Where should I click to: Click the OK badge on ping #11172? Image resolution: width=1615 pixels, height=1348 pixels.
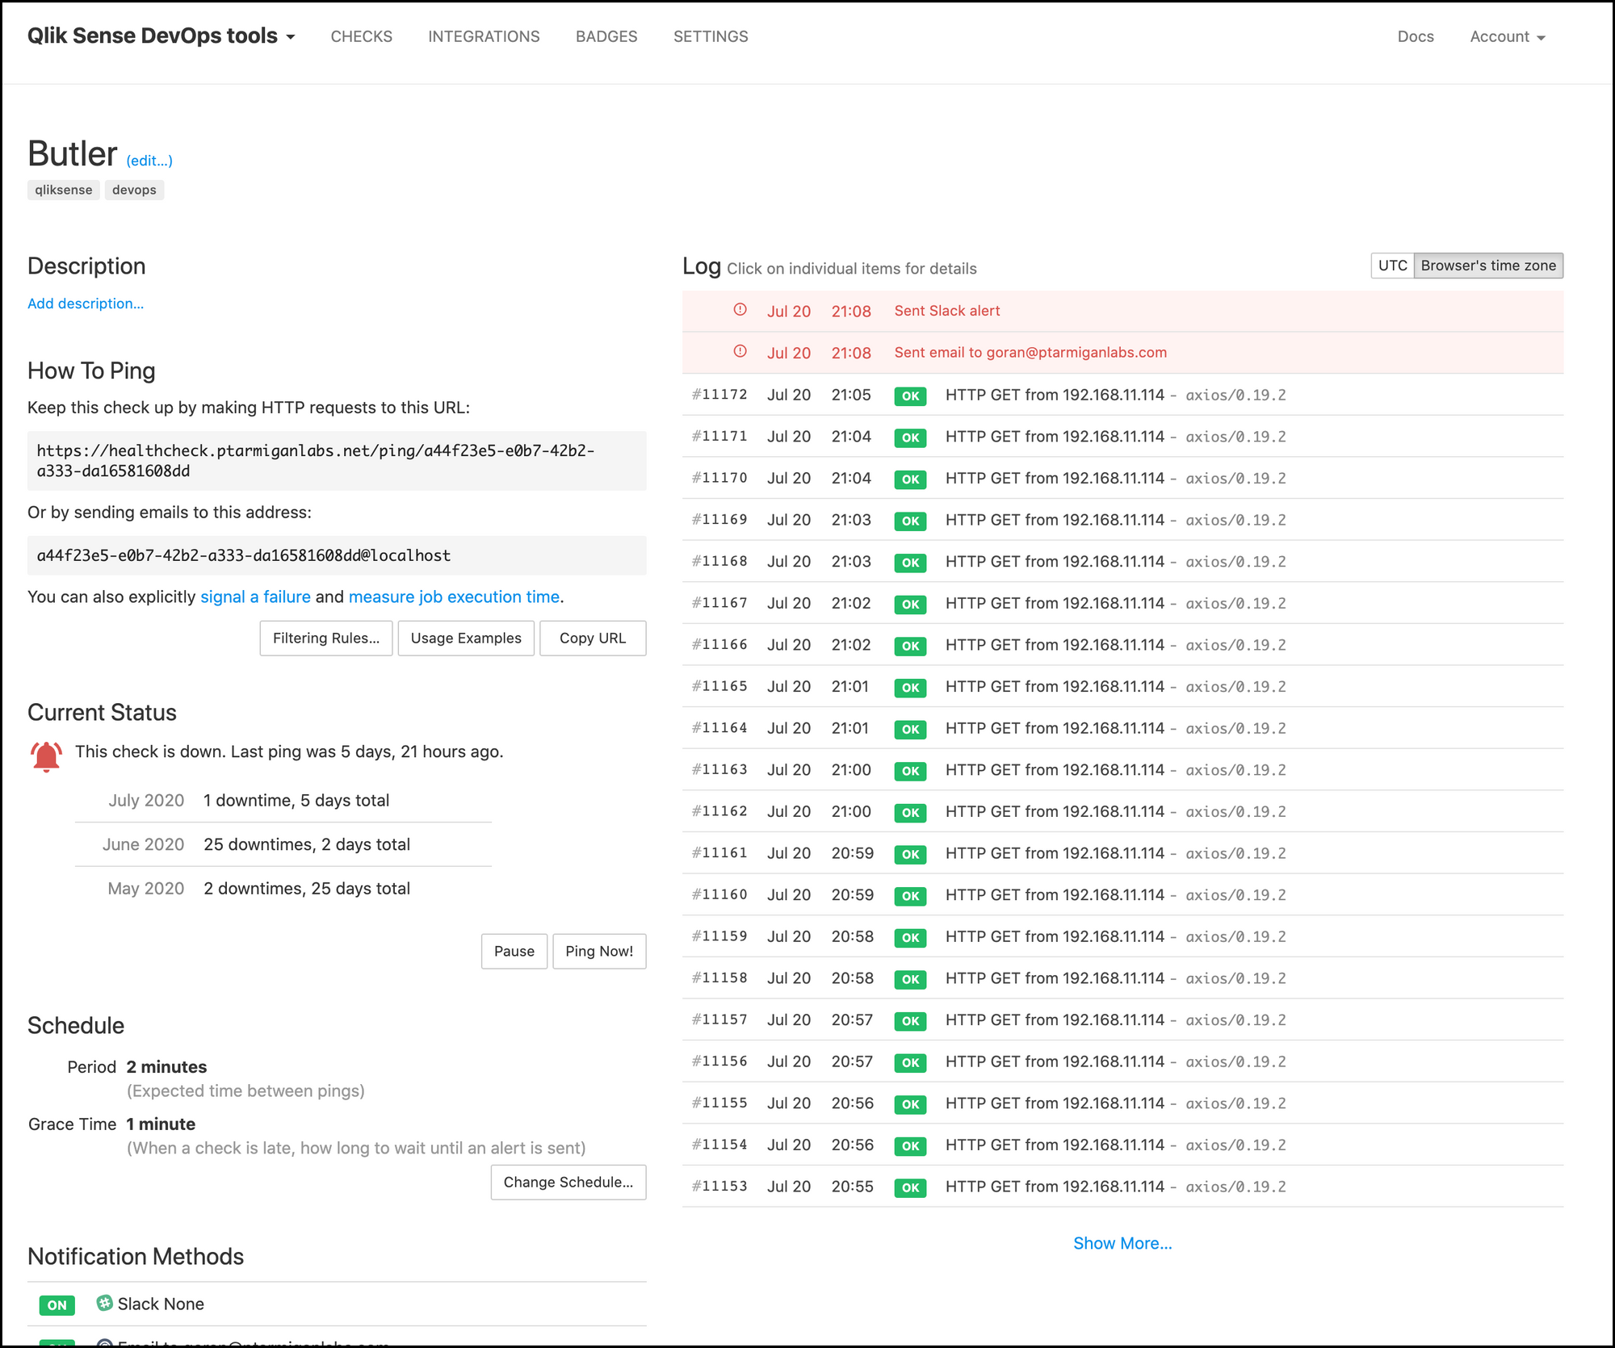coord(910,396)
